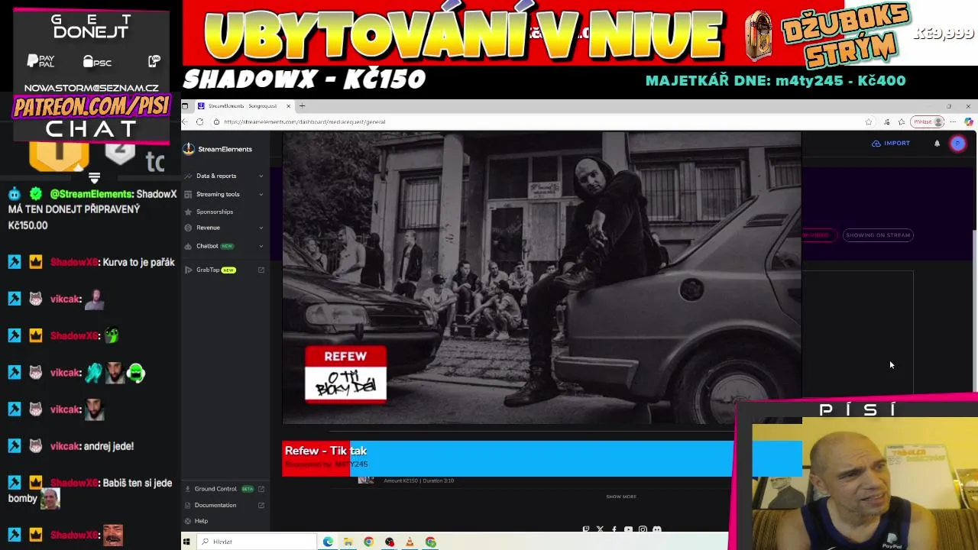Click the Sponsorships star icon
Image resolution: width=978 pixels, height=550 pixels.
coord(188,212)
